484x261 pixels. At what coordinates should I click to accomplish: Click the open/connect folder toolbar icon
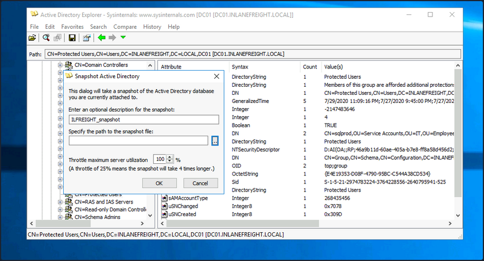(x=32, y=38)
